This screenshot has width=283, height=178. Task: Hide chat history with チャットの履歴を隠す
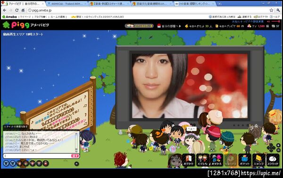(x=16, y=127)
